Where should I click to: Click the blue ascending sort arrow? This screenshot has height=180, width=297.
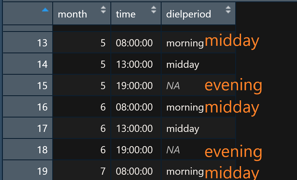[46, 10]
